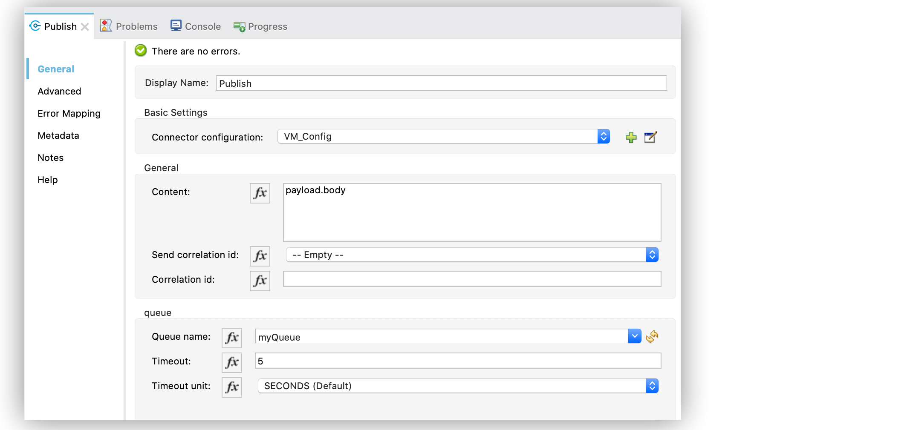Refresh the available queue name list
The height and width of the screenshot is (430, 913).
[652, 336]
